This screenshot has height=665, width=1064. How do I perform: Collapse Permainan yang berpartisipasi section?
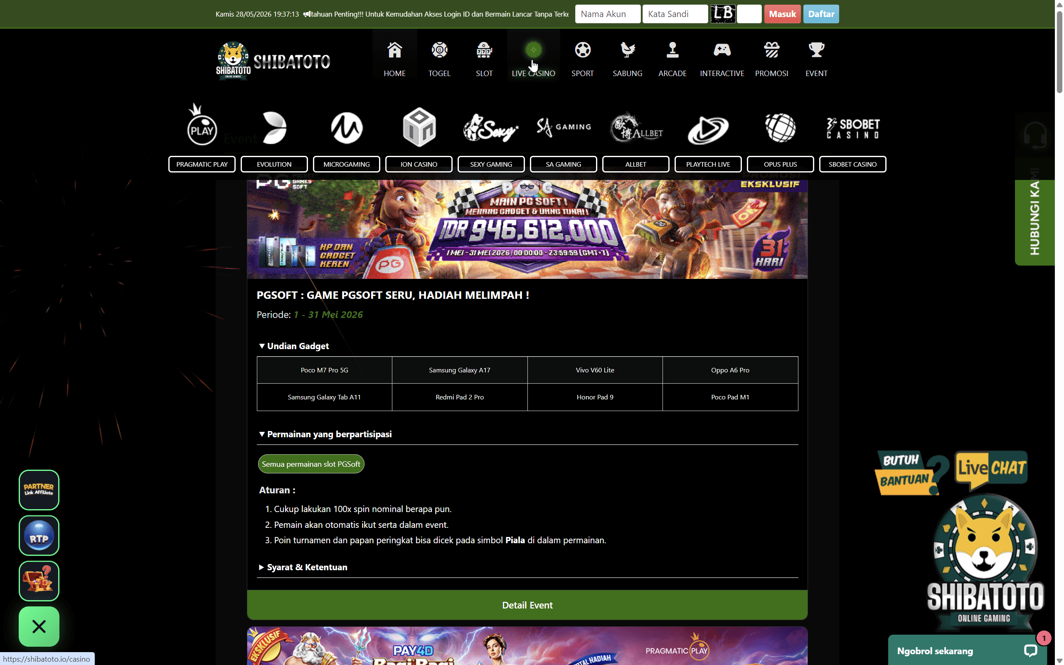325,434
